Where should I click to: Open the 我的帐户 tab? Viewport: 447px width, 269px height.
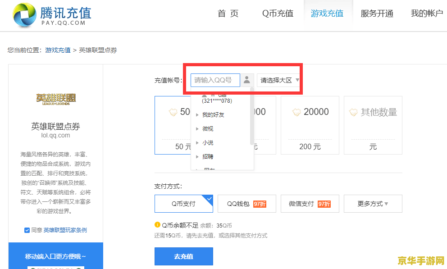427,14
